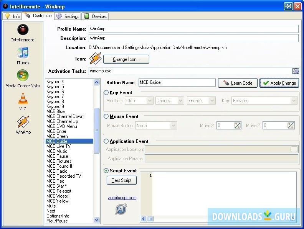Click the script editor scroll left arrow
The height and width of the screenshot is (229, 304).
click(x=144, y=219)
